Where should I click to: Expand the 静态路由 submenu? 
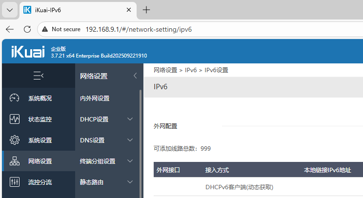click(130, 182)
